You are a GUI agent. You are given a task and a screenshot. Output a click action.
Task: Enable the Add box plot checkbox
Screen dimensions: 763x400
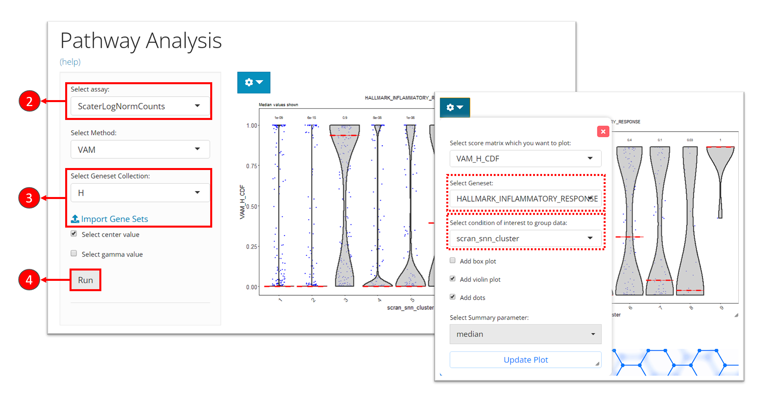(x=453, y=261)
